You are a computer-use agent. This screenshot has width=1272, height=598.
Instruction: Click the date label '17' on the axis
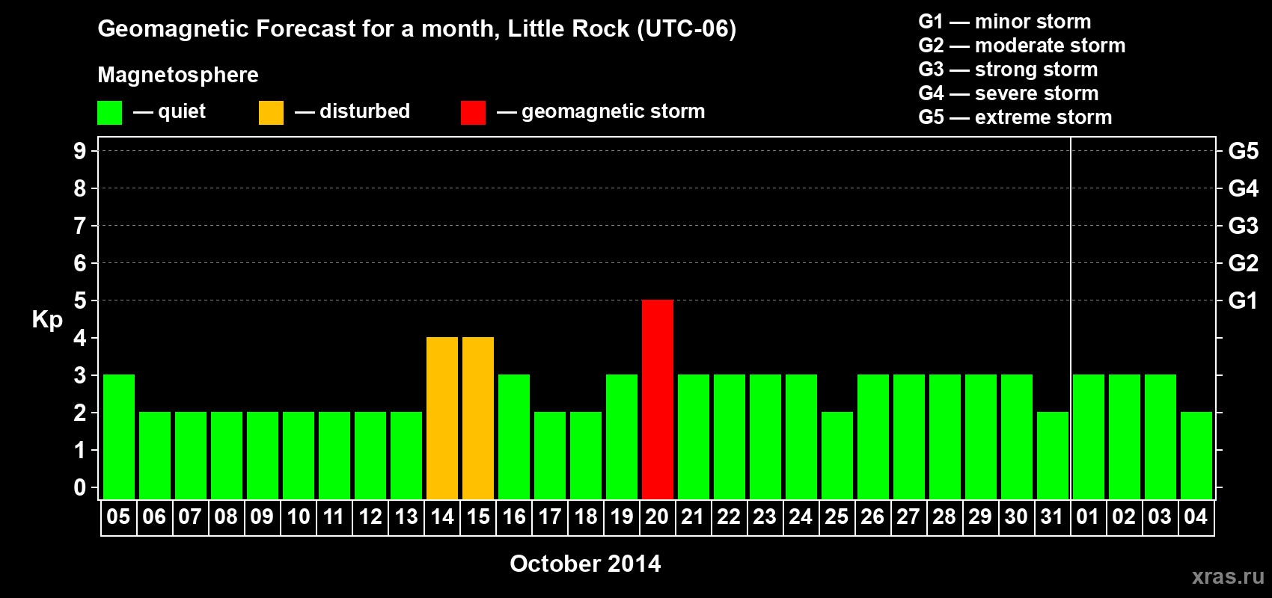pos(550,517)
